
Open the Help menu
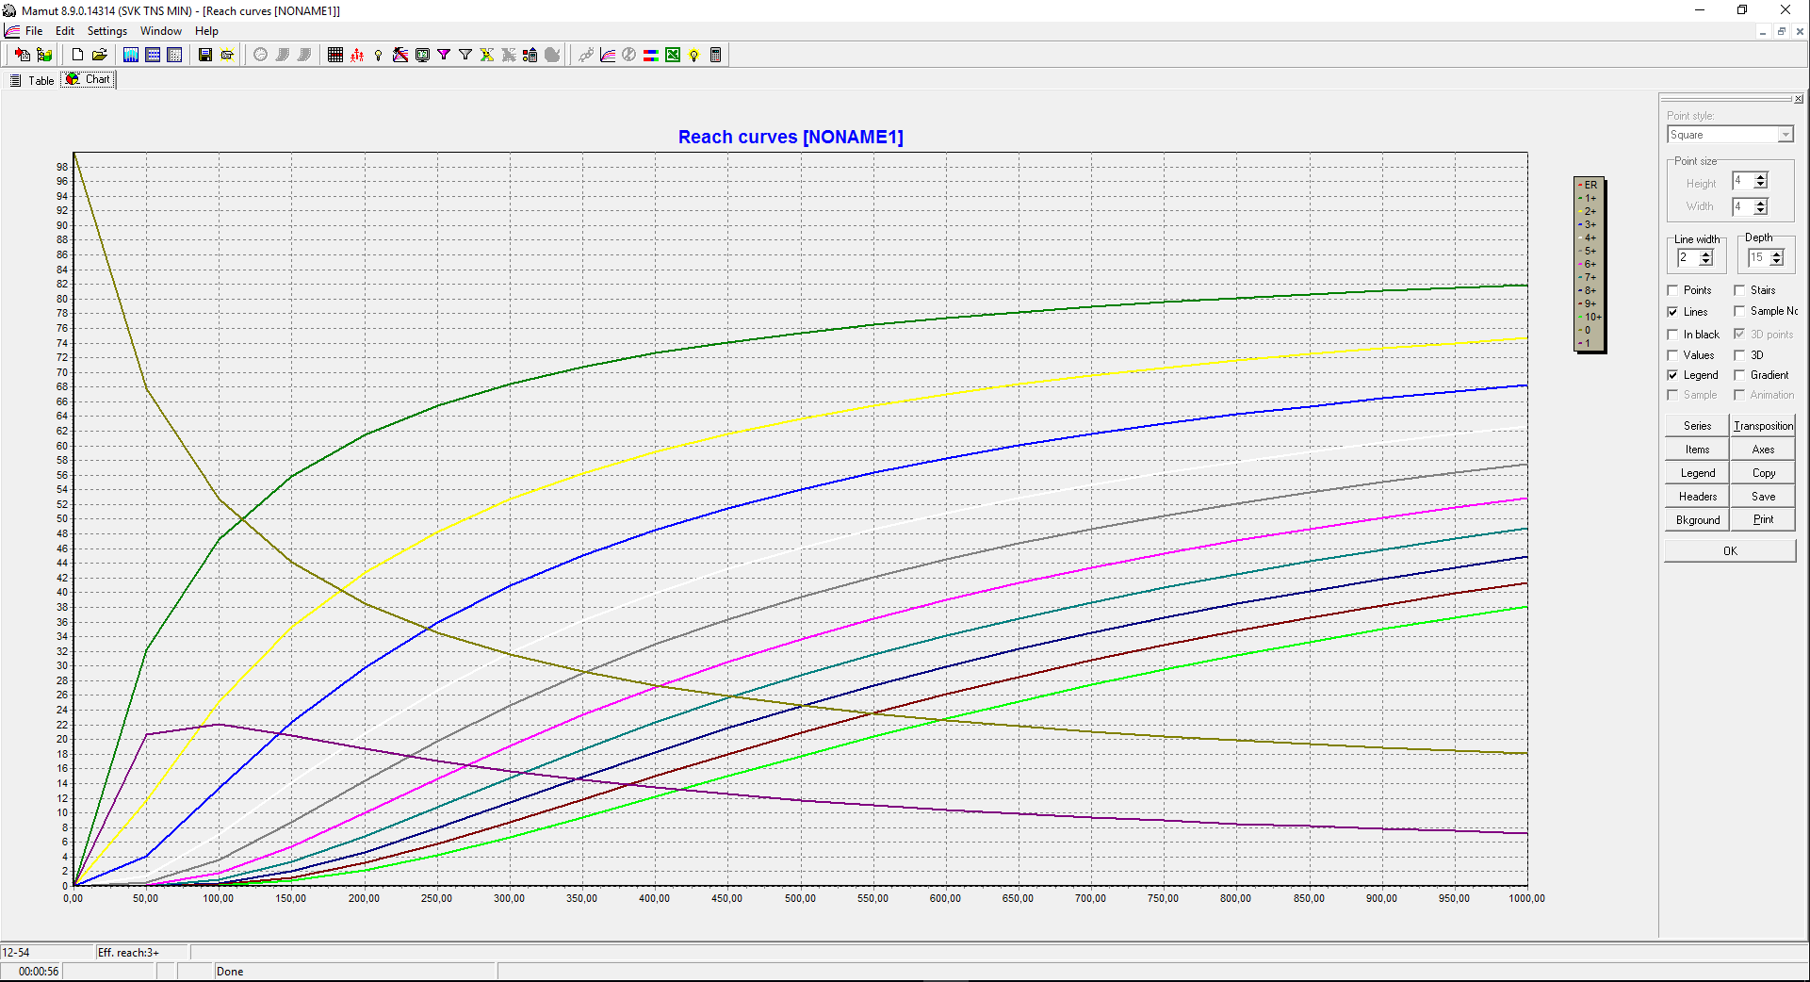(x=207, y=31)
